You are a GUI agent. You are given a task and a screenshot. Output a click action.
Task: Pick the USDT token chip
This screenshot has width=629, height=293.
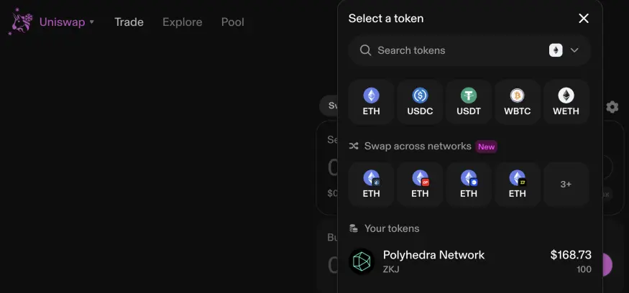pyautogui.click(x=469, y=102)
